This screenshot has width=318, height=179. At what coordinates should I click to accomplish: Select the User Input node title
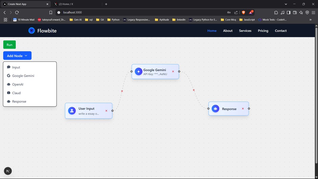86,108
